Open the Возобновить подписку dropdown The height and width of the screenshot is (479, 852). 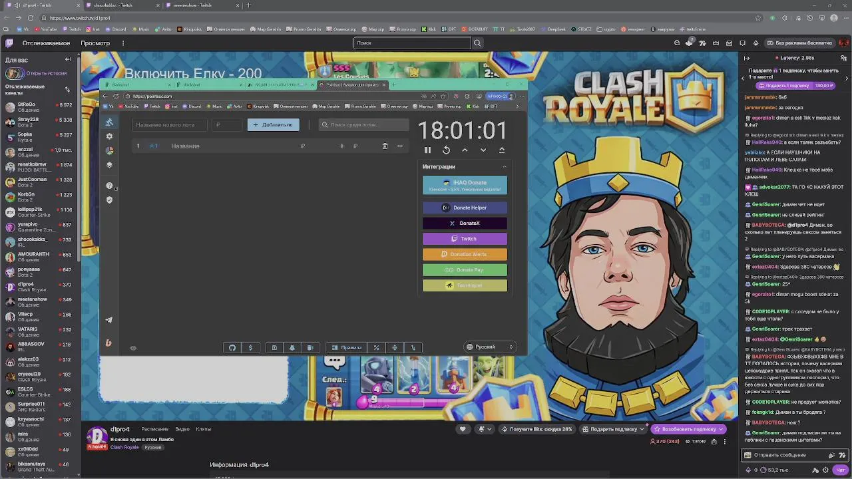coord(688,429)
